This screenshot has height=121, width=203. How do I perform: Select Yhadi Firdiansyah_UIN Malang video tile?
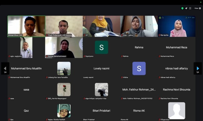pyautogui.click(x=64, y=26)
